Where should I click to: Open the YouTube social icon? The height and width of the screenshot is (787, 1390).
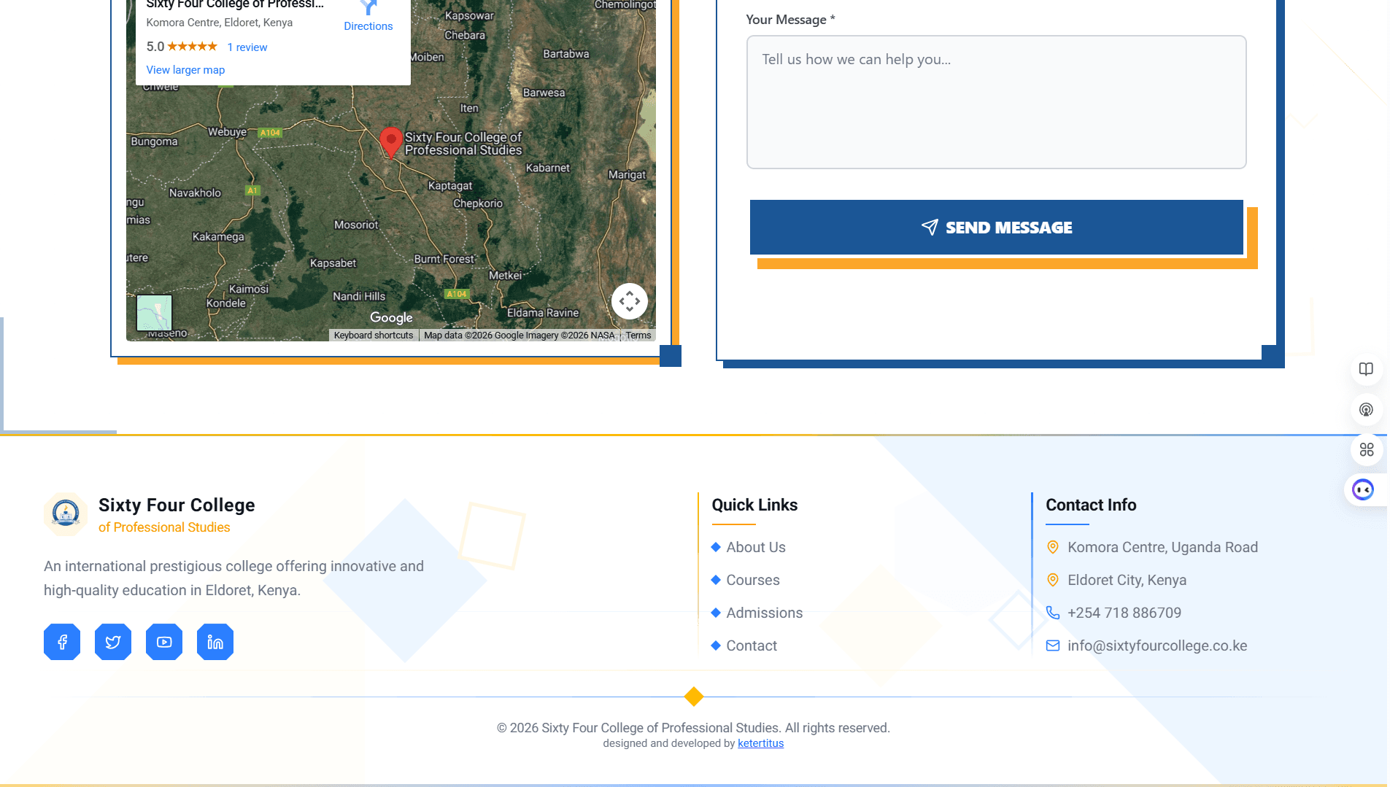164,642
